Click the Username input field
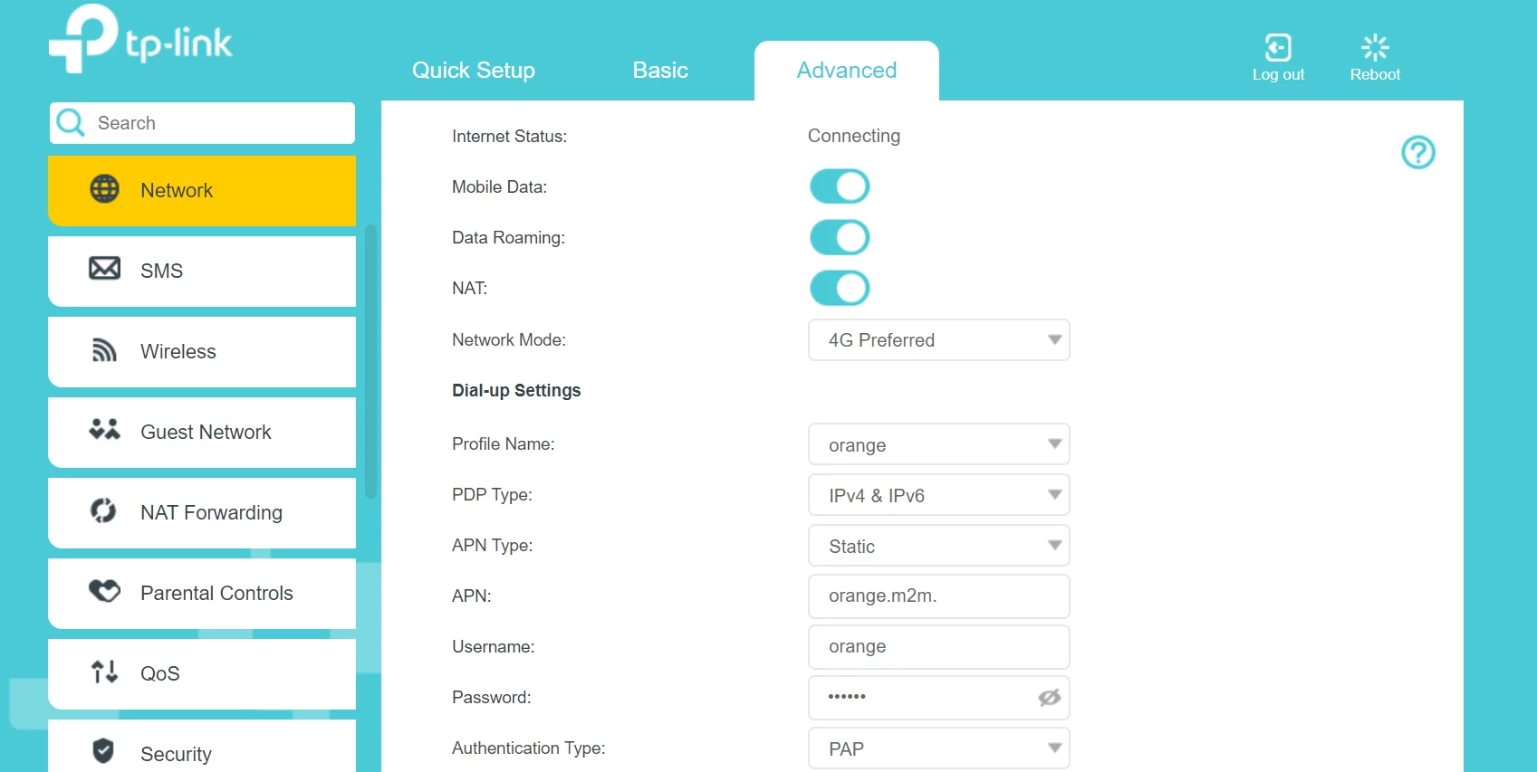 click(x=939, y=647)
